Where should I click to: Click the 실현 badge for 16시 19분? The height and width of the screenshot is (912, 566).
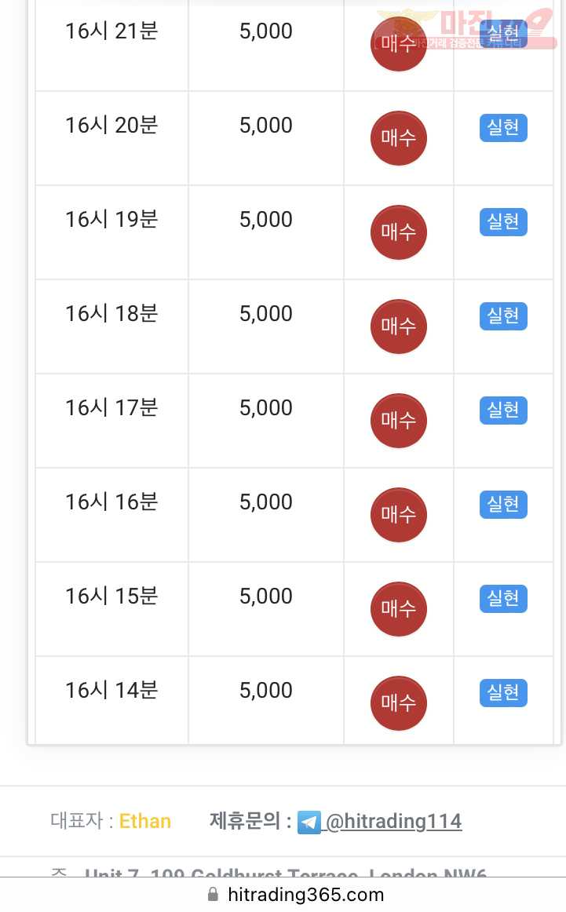[503, 221]
